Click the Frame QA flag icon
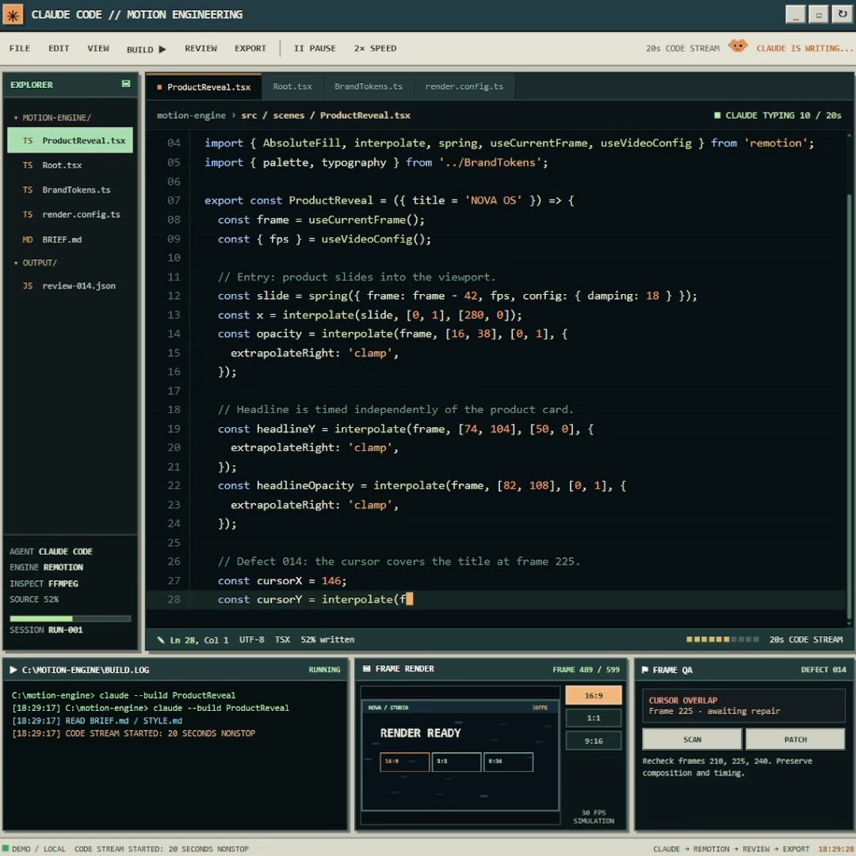The image size is (856, 856). pyautogui.click(x=645, y=670)
